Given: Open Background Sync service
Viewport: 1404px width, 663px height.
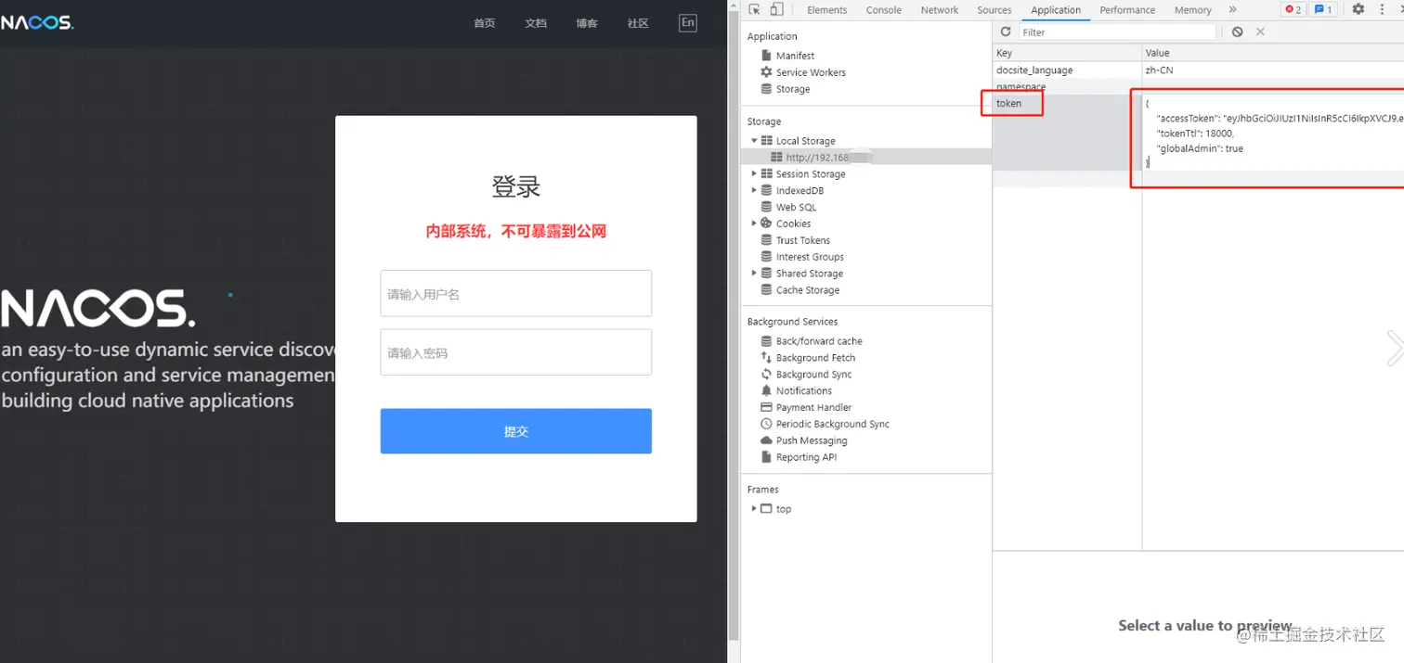Looking at the screenshot, I should (x=805, y=375).
